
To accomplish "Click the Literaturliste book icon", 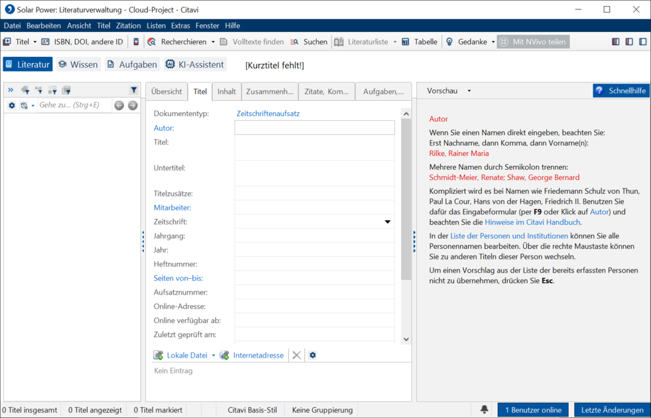I will point(339,42).
